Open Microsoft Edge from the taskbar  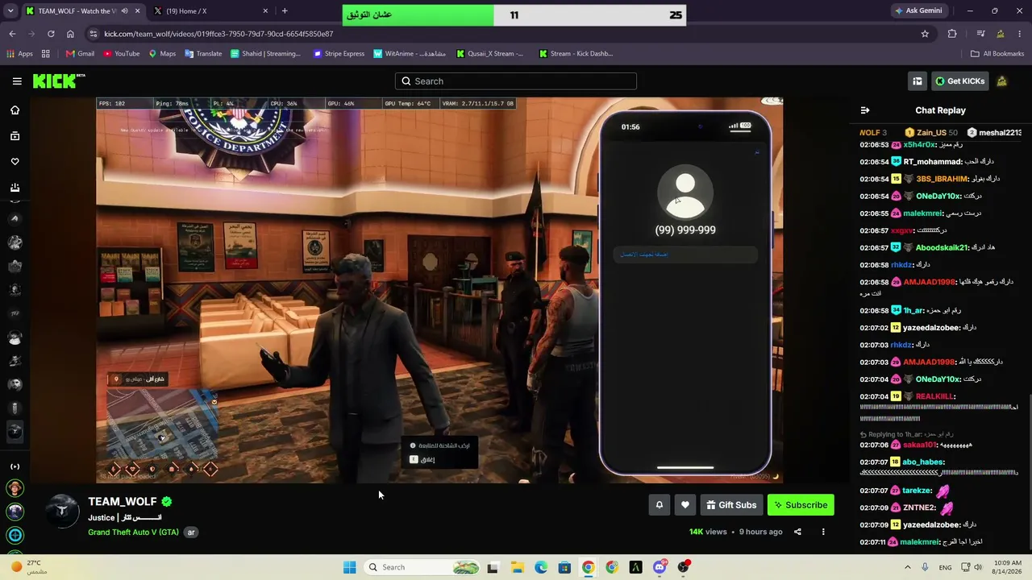coord(541,567)
